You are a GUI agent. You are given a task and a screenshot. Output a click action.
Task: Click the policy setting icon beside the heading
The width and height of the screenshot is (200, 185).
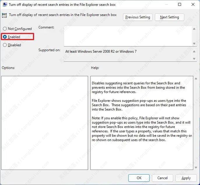(5, 15)
